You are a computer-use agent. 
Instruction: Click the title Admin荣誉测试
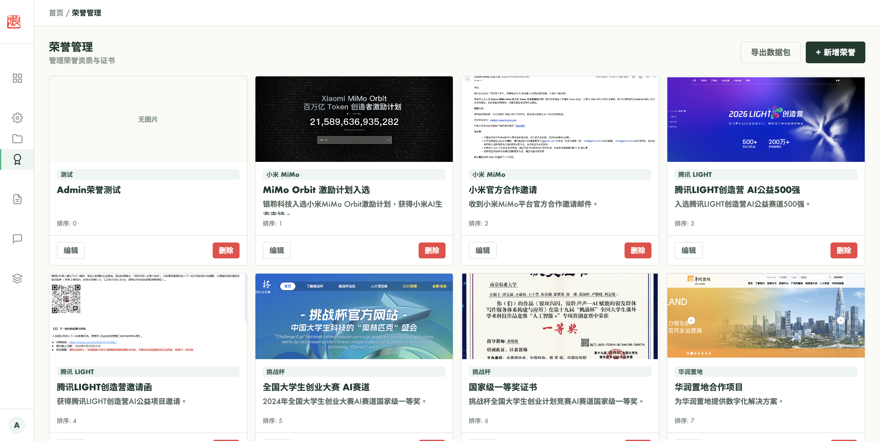tap(89, 190)
